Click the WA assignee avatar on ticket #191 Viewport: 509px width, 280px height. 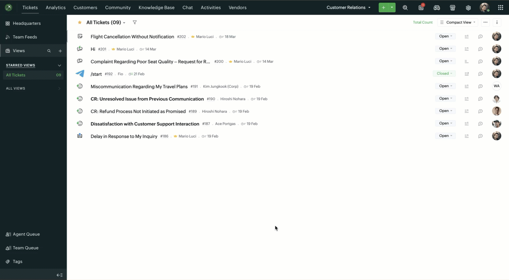497,86
